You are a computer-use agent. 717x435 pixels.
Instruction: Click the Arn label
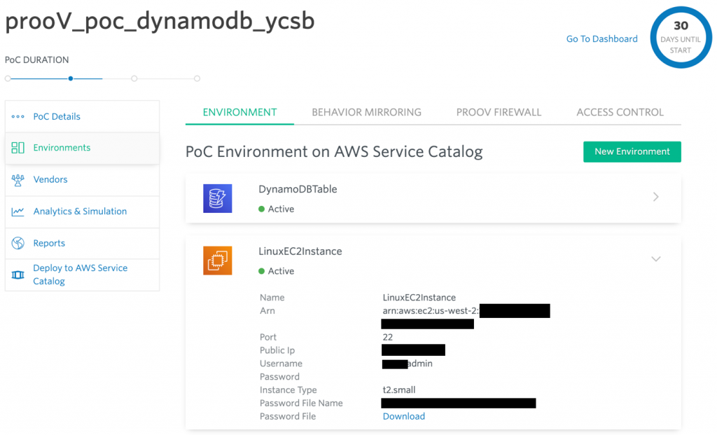tap(267, 311)
